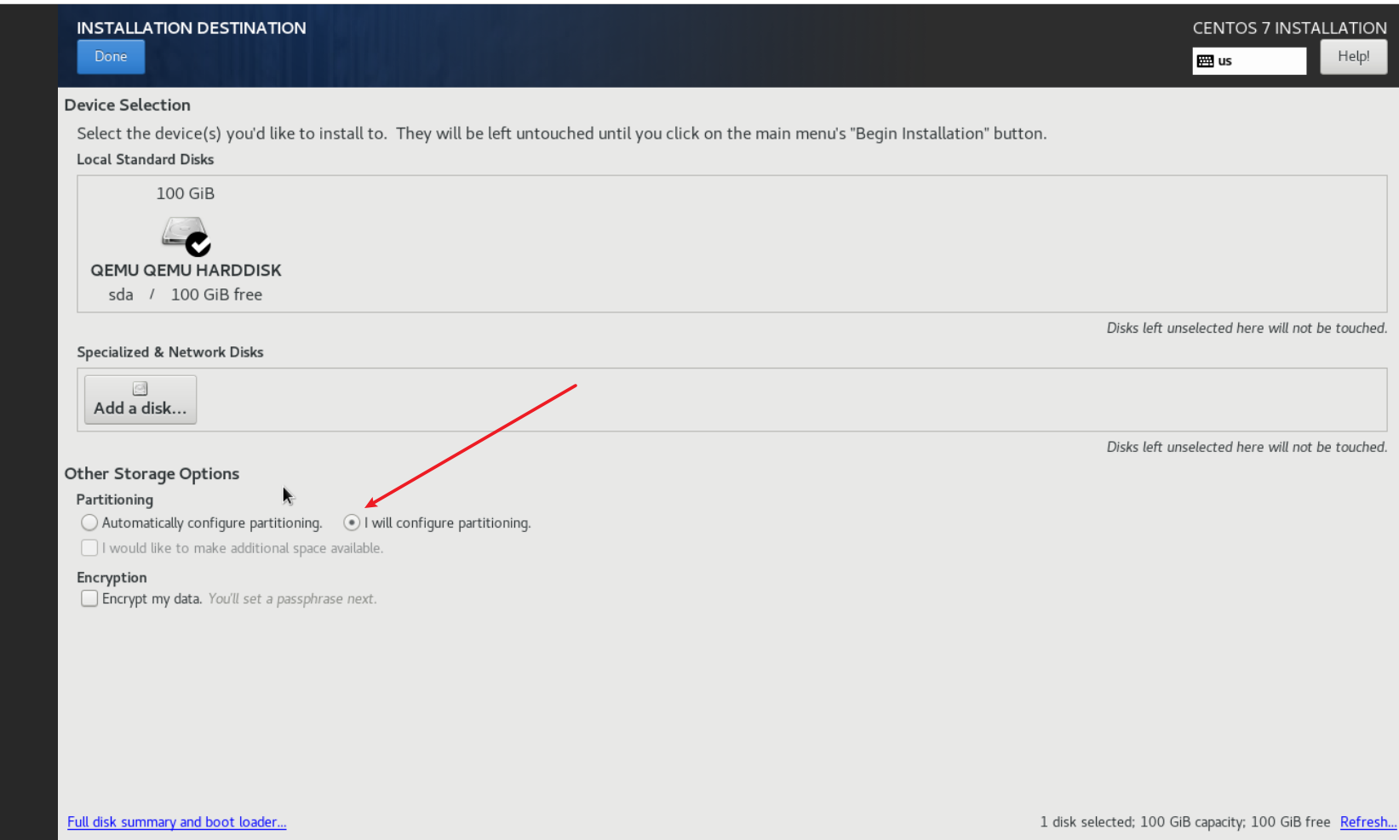Image resolution: width=1399 pixels, height=840 pixels.
Task: Click the Automatically configure partitioning label text
Action: tap(212, 523)
